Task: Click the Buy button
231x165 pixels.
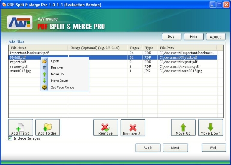Action: [x=172, y=36]
